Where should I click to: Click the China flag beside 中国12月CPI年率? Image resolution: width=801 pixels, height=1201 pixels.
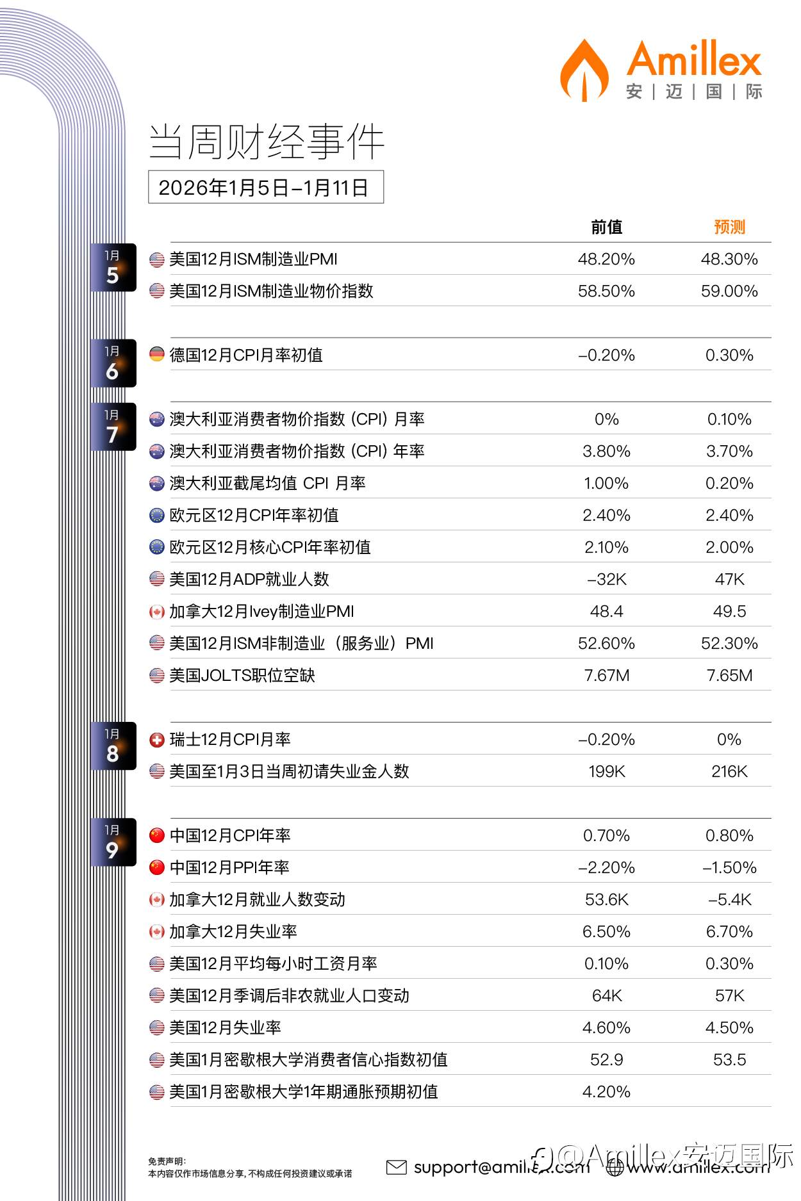coord(157,835)
